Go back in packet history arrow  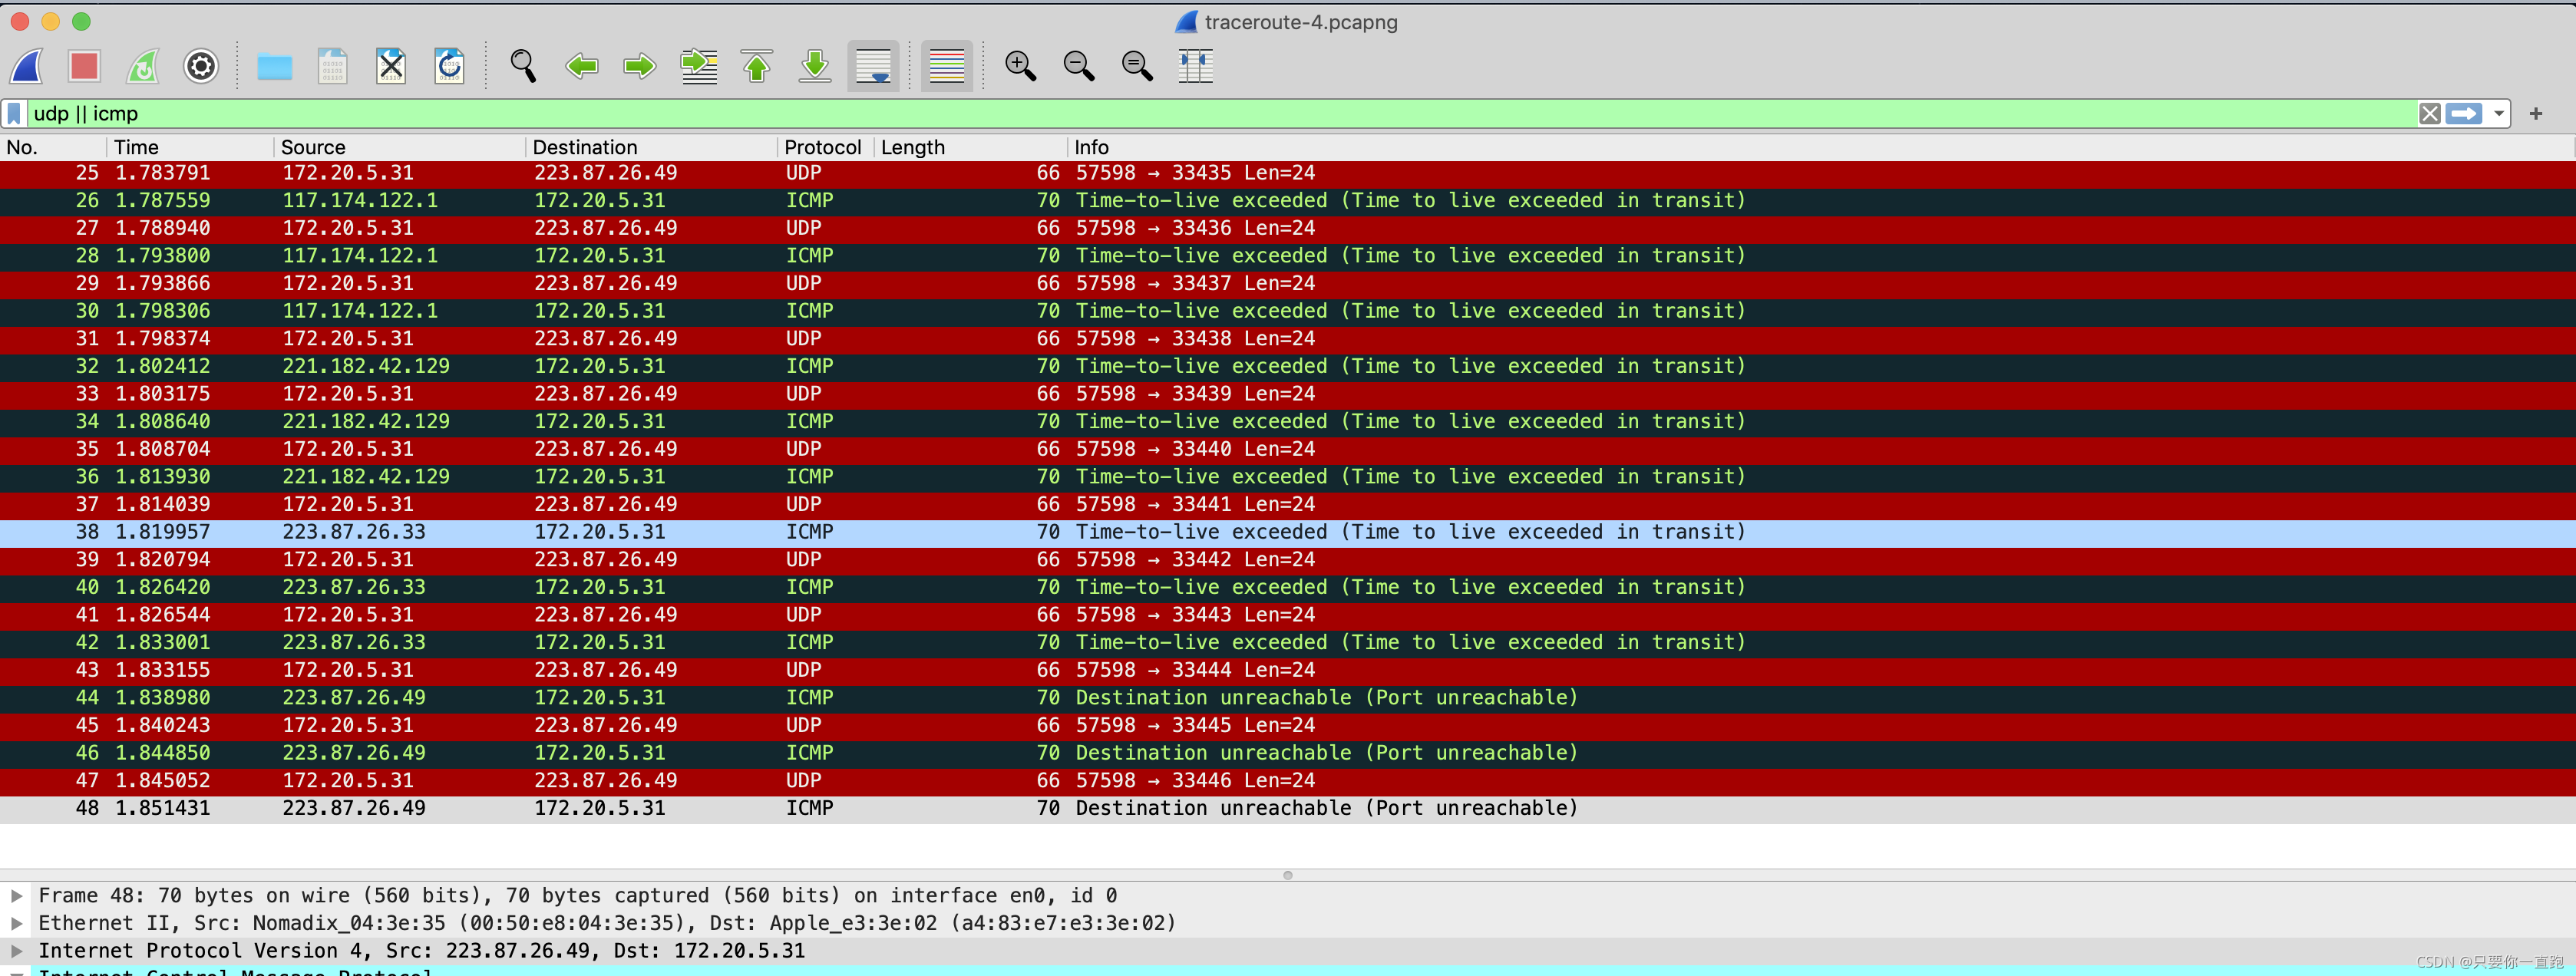[581, 67]
